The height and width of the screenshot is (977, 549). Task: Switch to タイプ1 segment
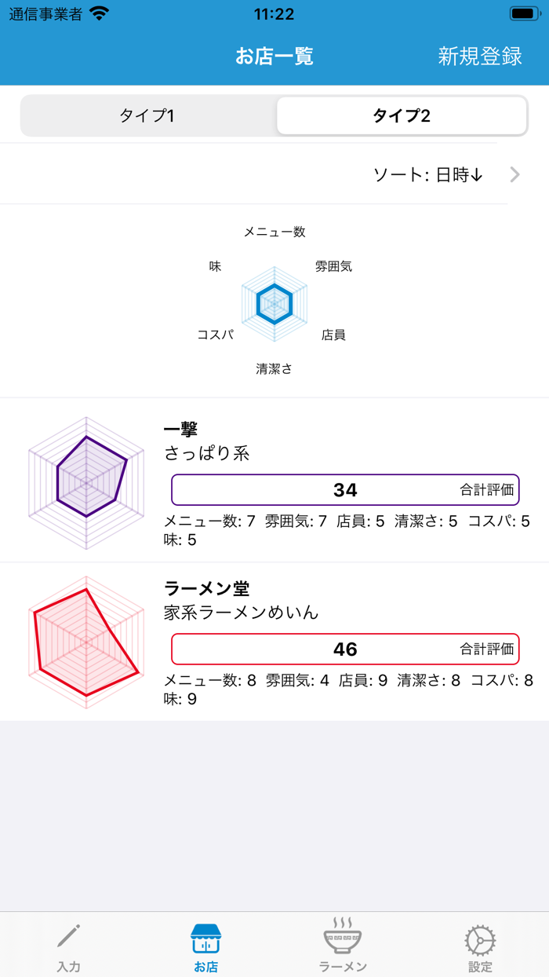point(147,116)
